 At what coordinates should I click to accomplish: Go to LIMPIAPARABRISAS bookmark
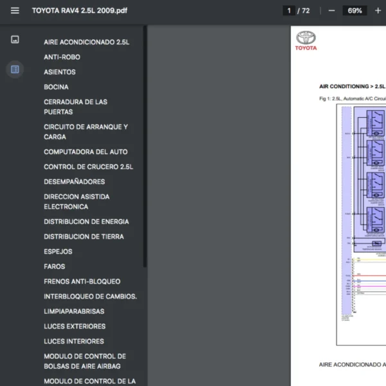pos(74,311)
